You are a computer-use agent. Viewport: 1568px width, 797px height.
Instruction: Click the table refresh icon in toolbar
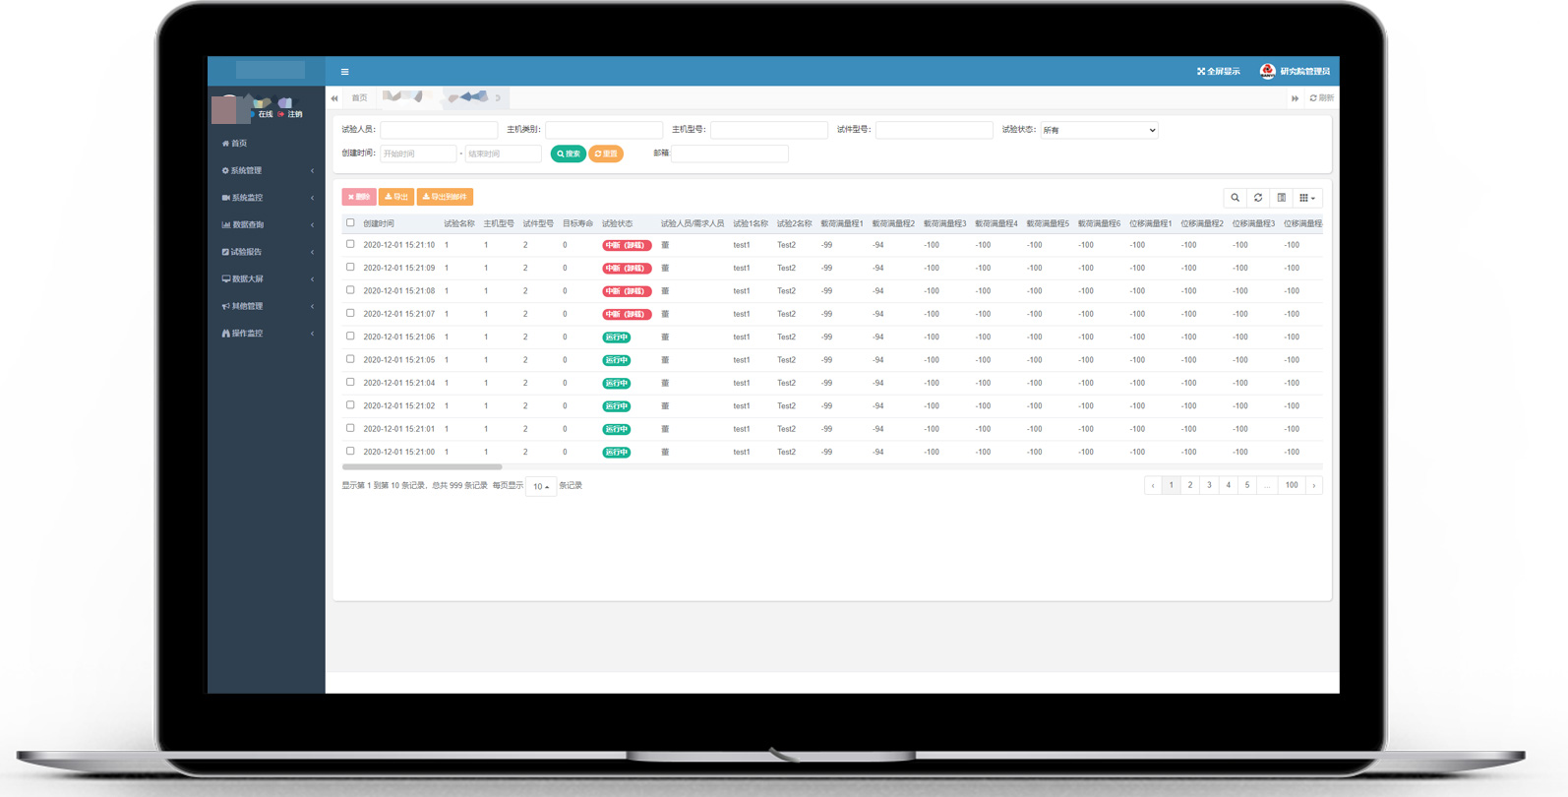click(1258, 198)
